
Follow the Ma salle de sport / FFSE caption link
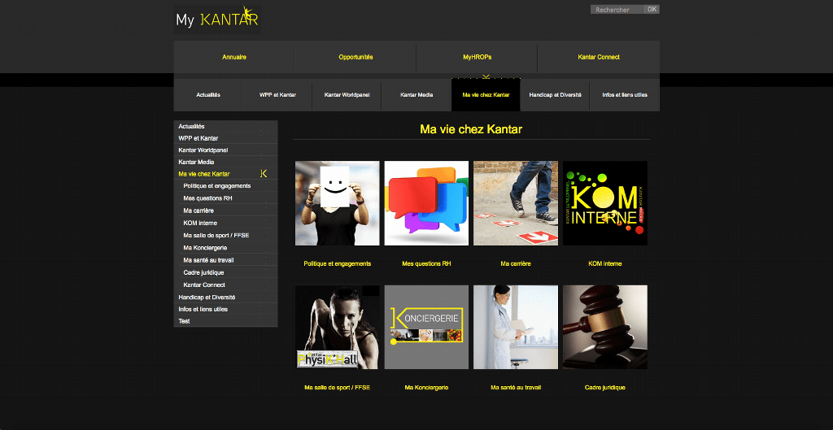[338, 388]
